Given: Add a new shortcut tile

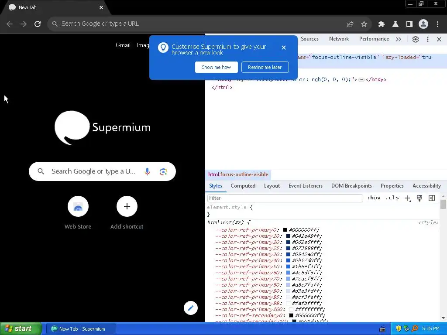Looking at the screenshot, I should point(127,213).
